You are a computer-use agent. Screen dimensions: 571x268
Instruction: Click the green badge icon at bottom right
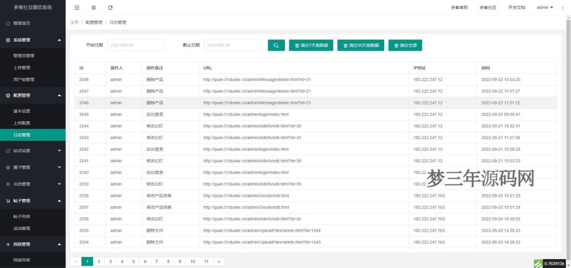[538, 264]
